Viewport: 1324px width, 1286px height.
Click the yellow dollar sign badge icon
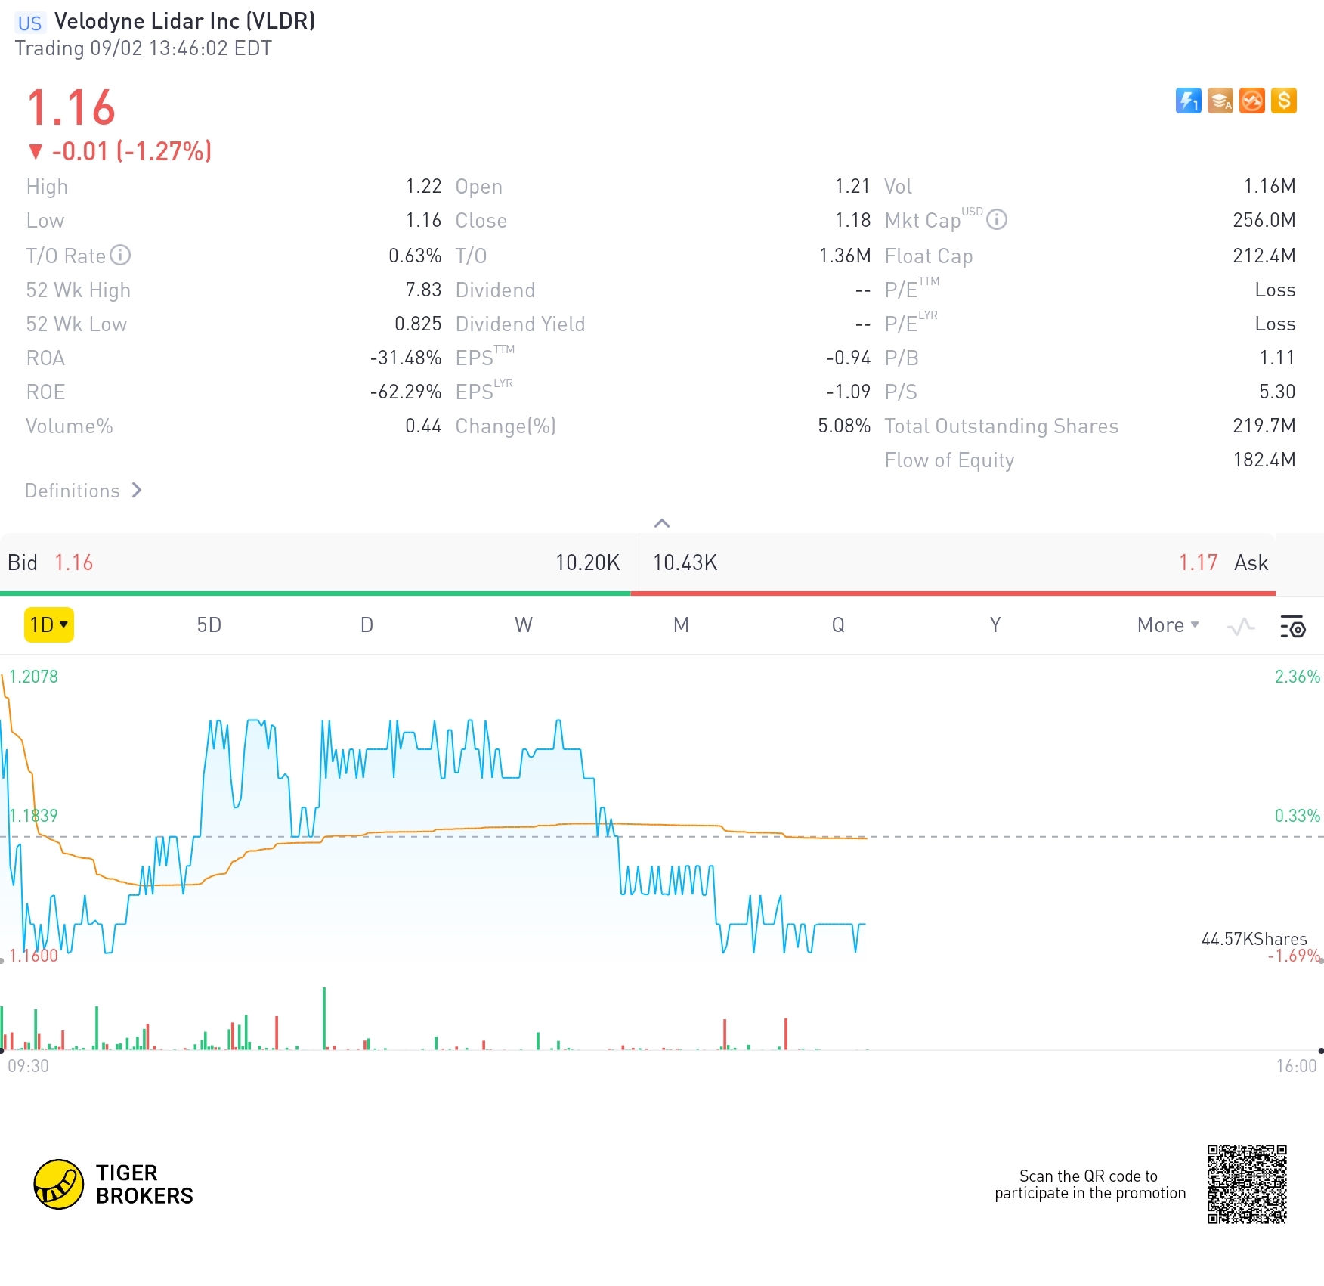[x=1284, y=101]
